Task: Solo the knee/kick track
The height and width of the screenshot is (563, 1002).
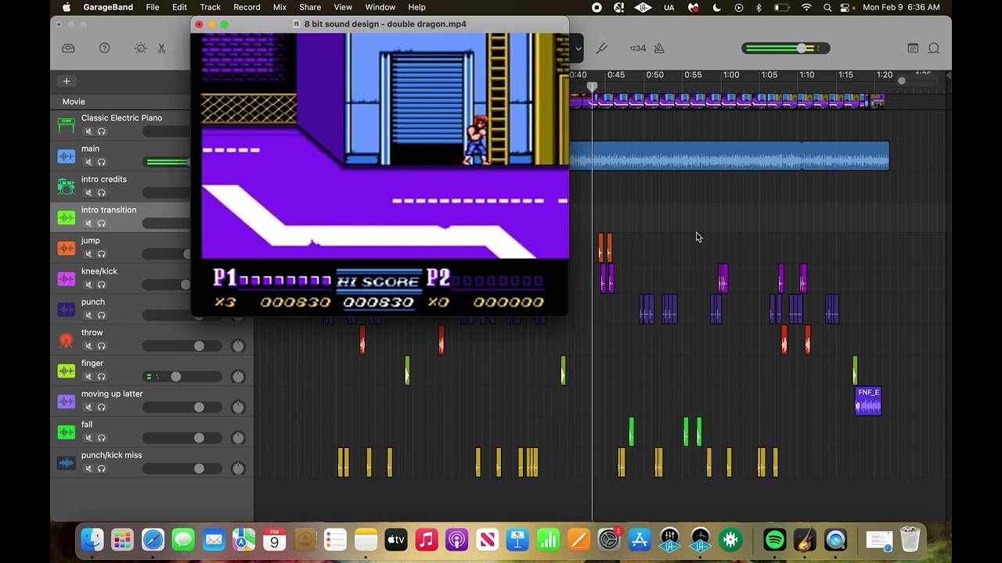Action: coord(102,285)
